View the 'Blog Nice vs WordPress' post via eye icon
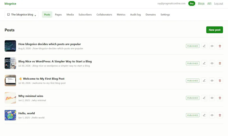This screenshot has width=228, height=136. [212, 63]
